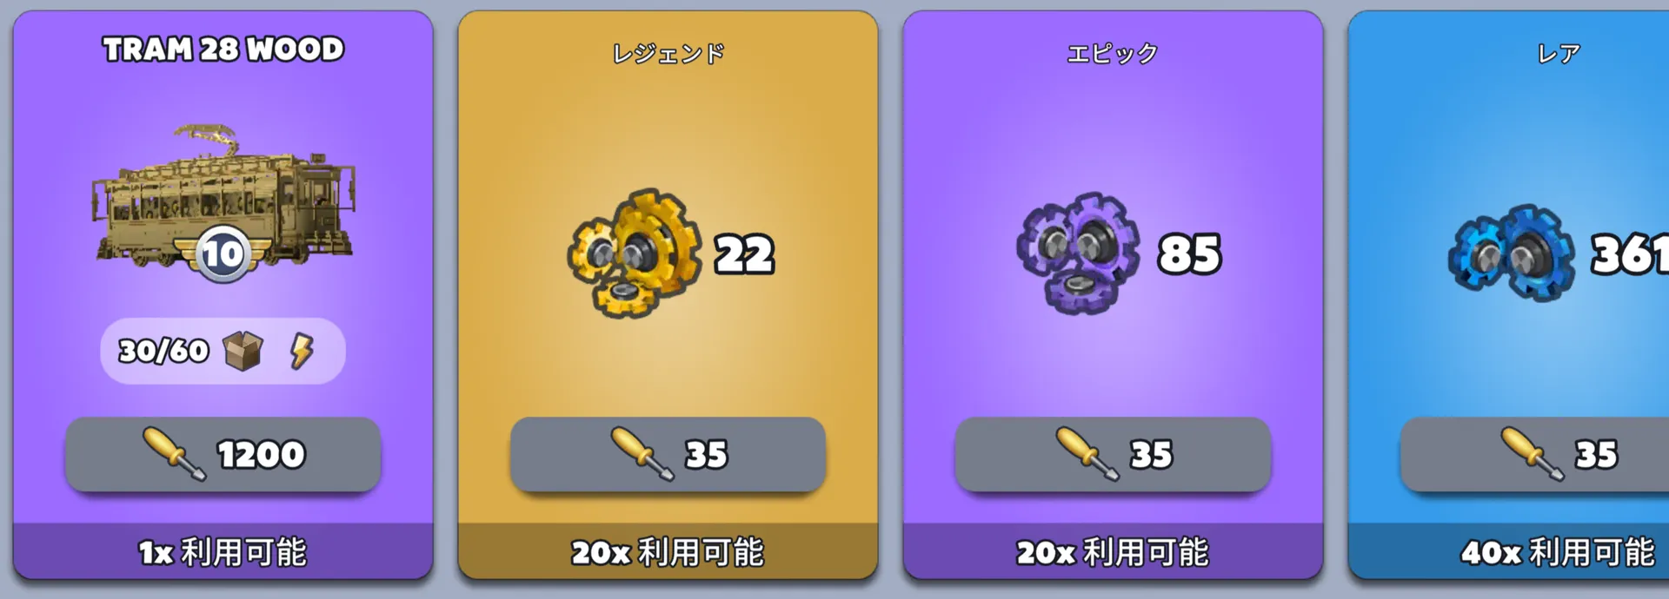Select the エピック card heading
Screen dimensions: 1669x599
(x=1113, y=54)
